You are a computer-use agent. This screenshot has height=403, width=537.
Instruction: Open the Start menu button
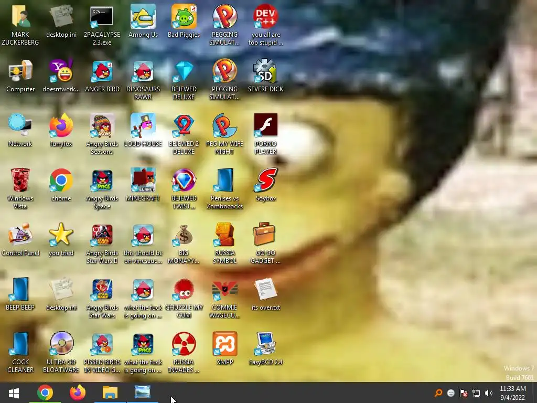14,393
